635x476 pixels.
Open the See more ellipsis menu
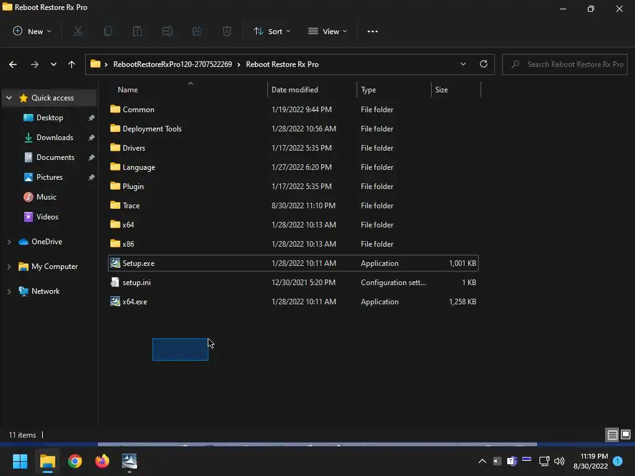(x=373, y=31)
